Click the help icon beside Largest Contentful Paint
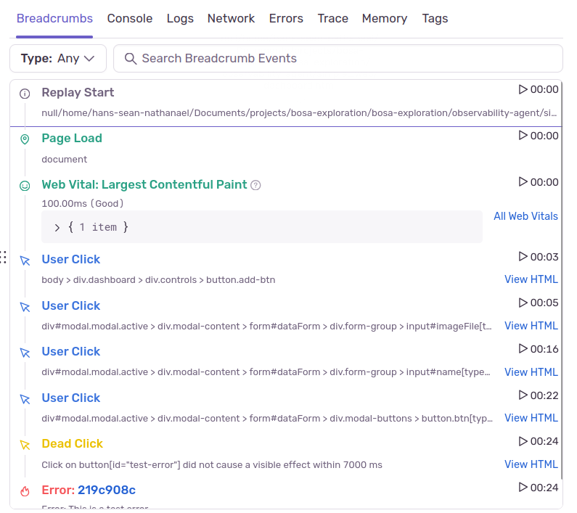 (x=255, y=185)
